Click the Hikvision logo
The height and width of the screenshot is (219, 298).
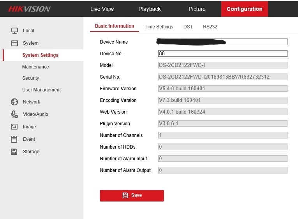30,9
